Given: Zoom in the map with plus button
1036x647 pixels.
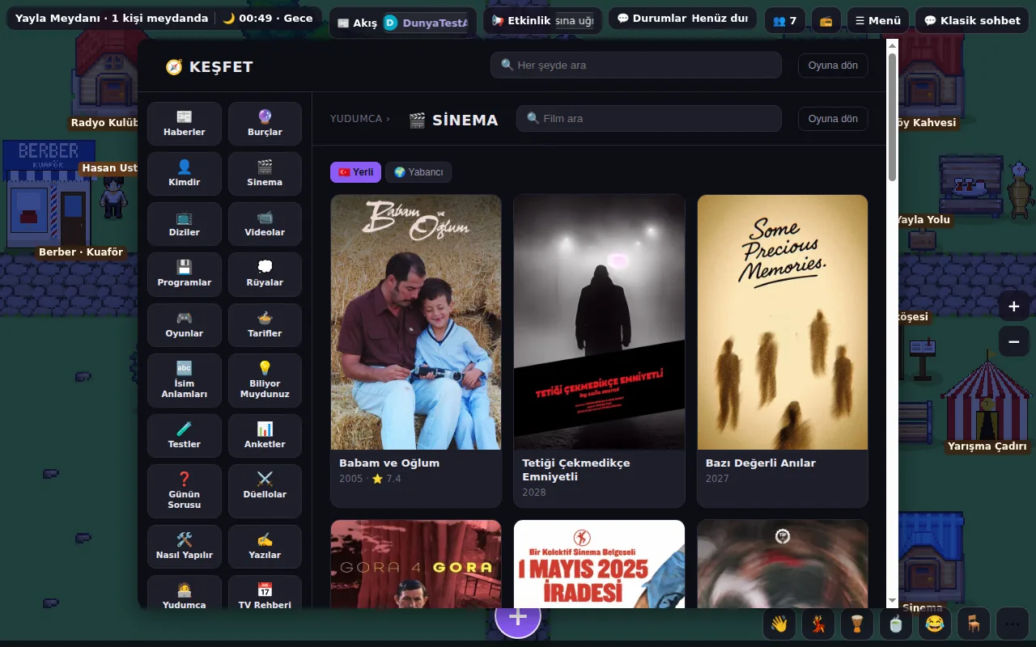Looking at the screenshot, I should point(1013,307).
